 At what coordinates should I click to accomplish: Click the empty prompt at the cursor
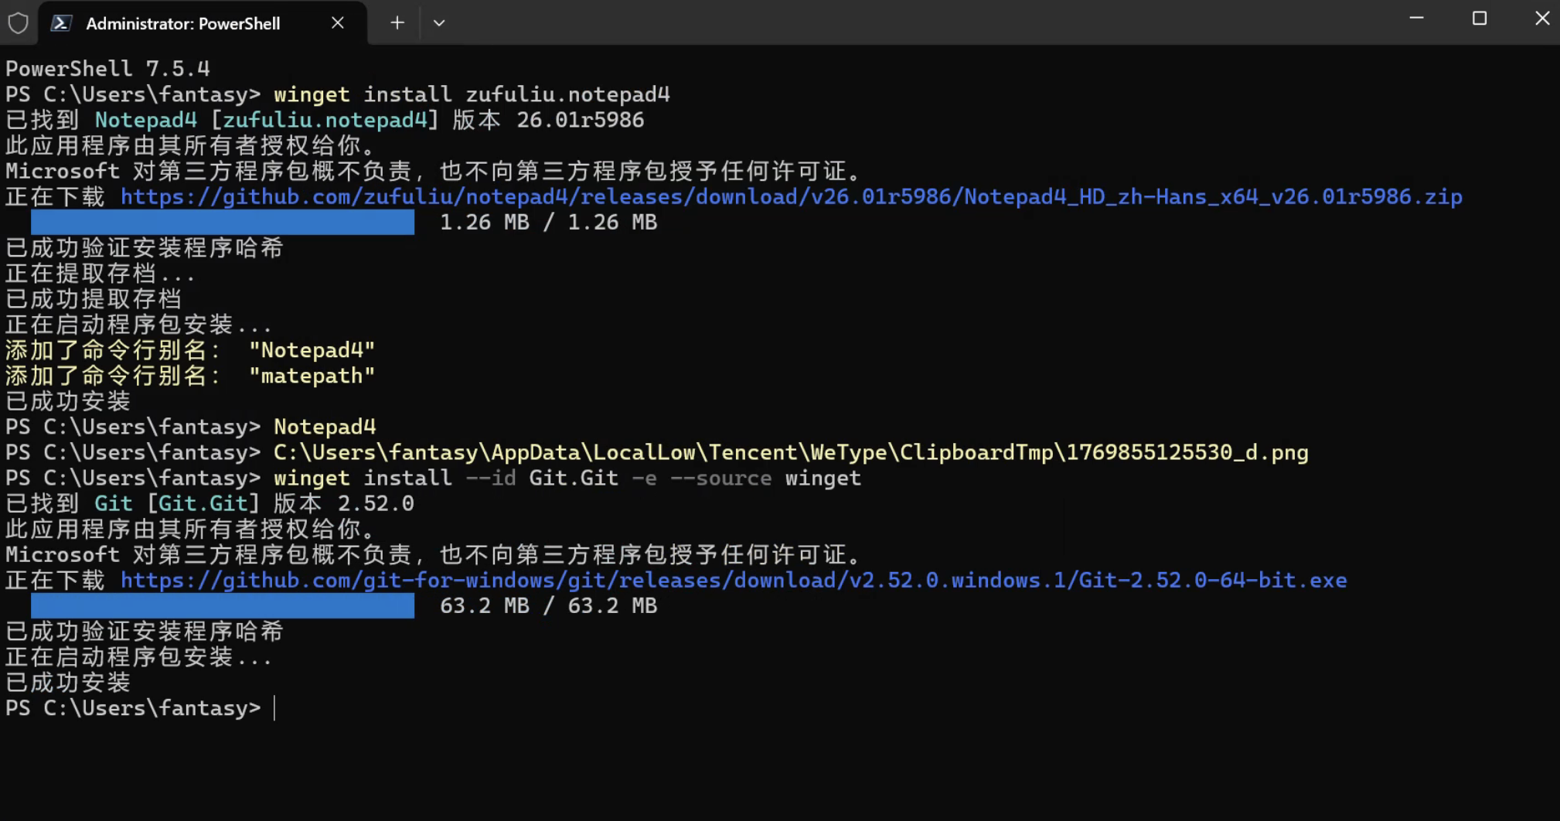(x=275, y=709)
